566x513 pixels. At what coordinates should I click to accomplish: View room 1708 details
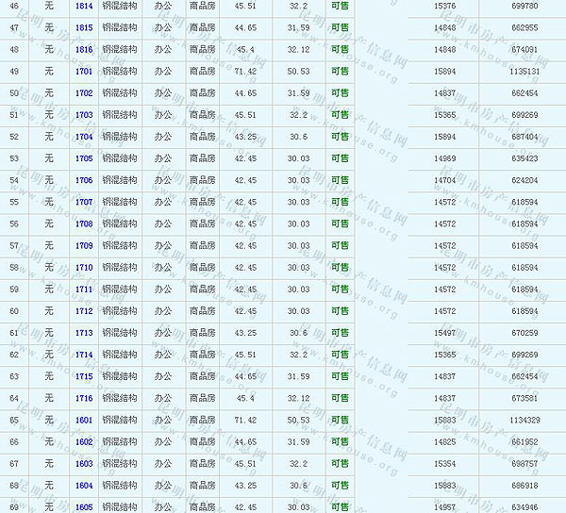(84, 224)
